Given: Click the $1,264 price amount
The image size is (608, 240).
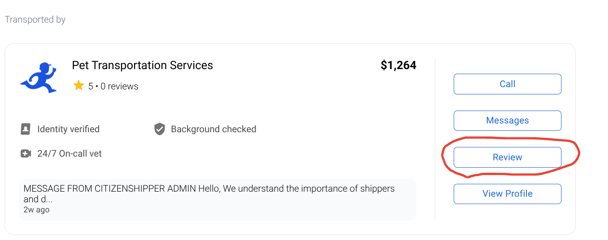Looking at the screenshot, I should [x=398, y=65].
